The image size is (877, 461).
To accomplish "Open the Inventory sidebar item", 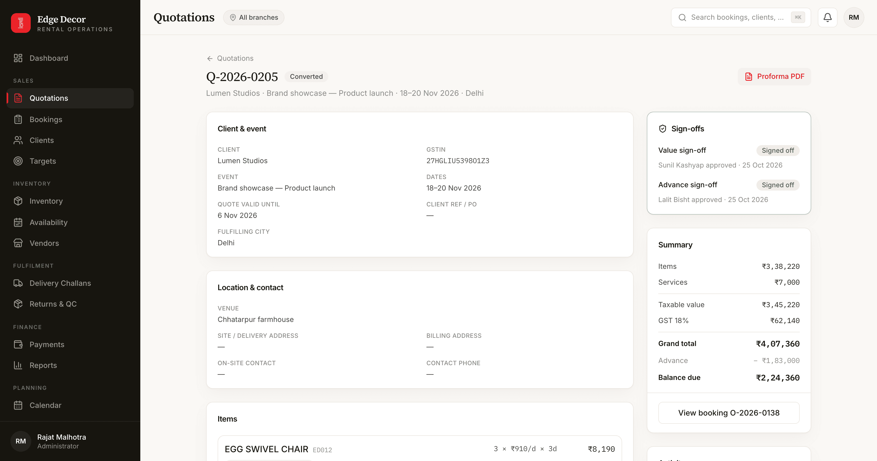I will click(x=70, y=201).
